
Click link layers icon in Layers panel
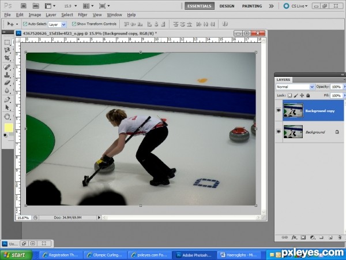tap(285, 237)
